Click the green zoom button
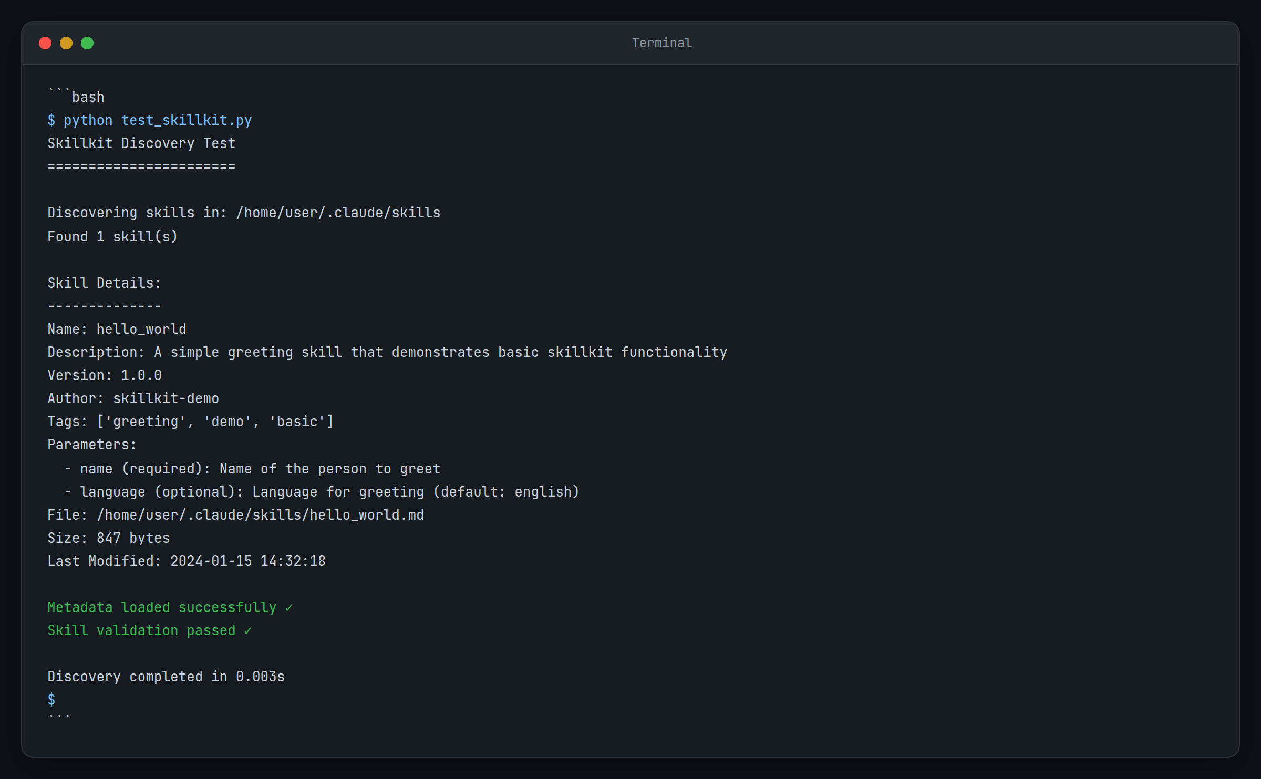1261x779 pixels. click(87, 43)
